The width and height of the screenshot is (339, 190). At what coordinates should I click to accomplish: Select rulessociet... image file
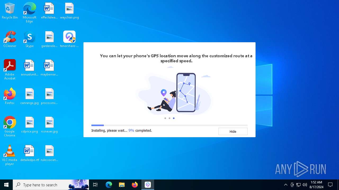(49, 153)
